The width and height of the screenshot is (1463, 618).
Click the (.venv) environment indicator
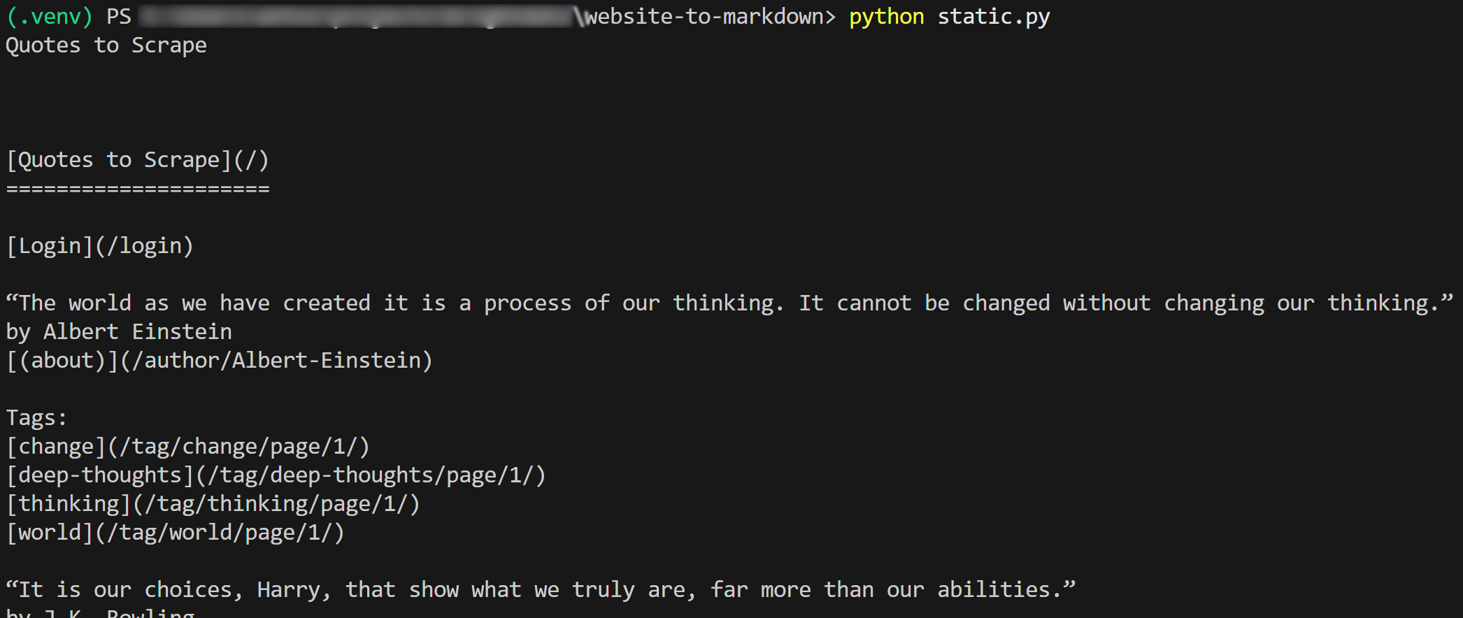[49, 17]
